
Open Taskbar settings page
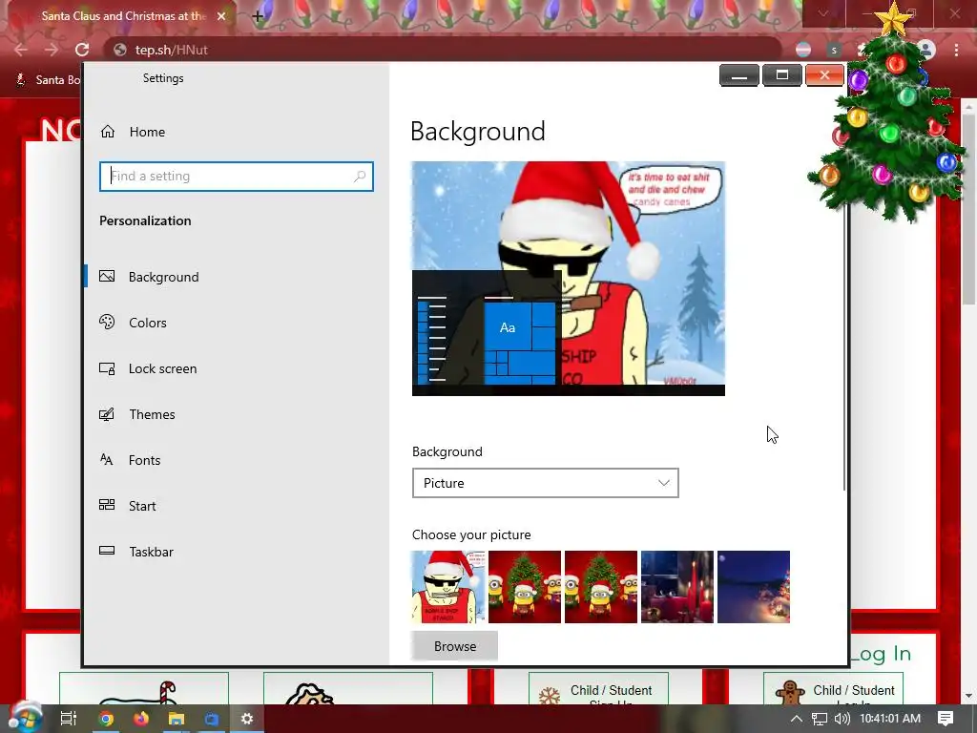pyautogui.click(x=151, y=552)
